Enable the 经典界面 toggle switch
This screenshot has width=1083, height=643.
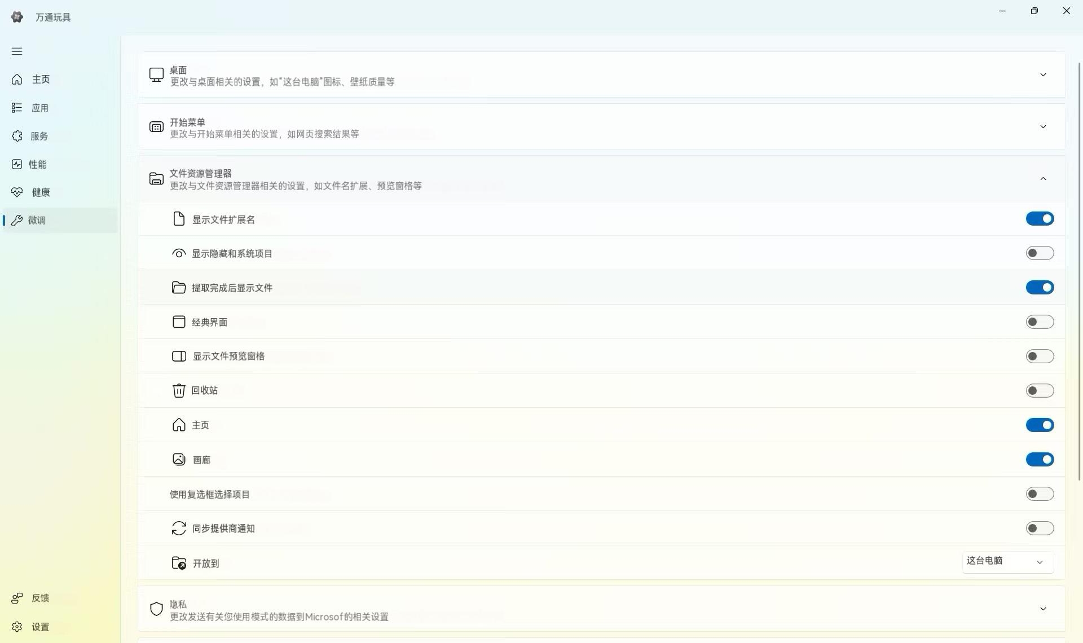(x=1040, y=322)
